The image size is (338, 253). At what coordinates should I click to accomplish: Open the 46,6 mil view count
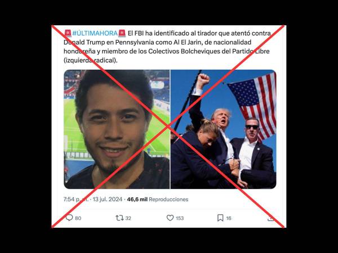coord(137,200)
